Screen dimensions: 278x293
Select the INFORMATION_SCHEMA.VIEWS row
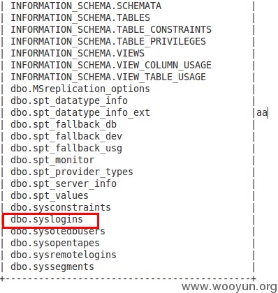(78, 53)
